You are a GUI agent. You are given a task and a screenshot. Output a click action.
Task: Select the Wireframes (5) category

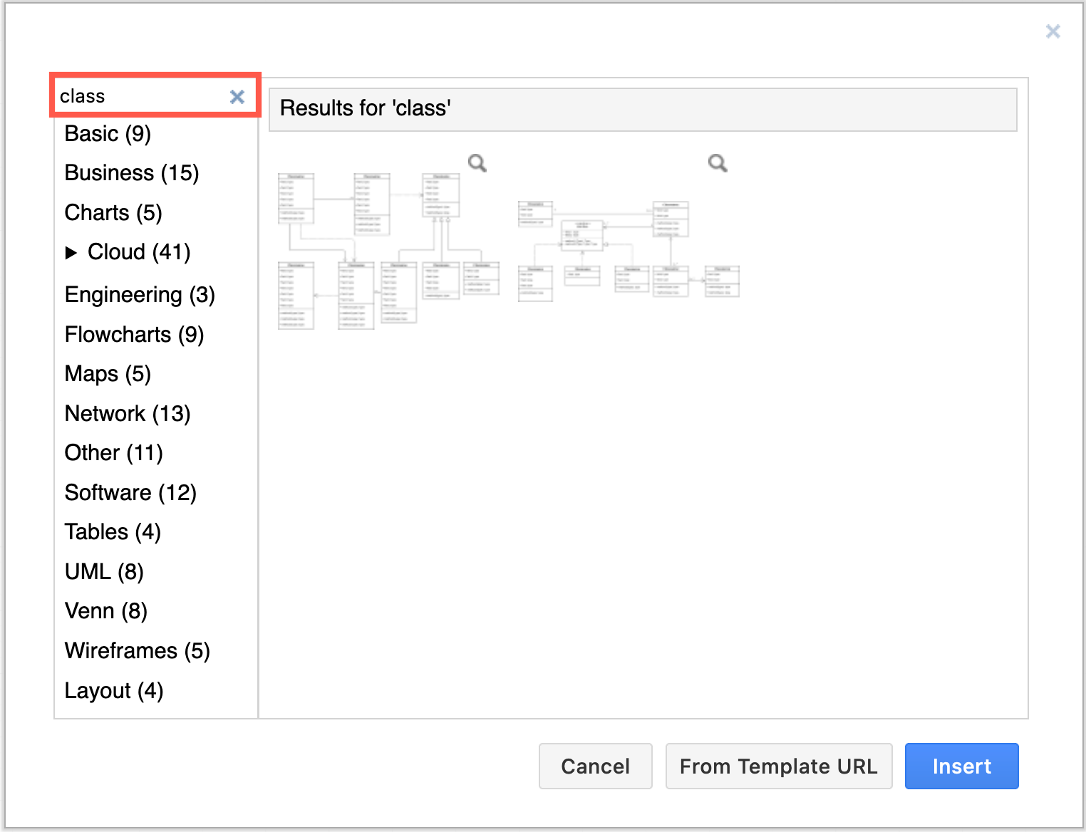(137, 650)
